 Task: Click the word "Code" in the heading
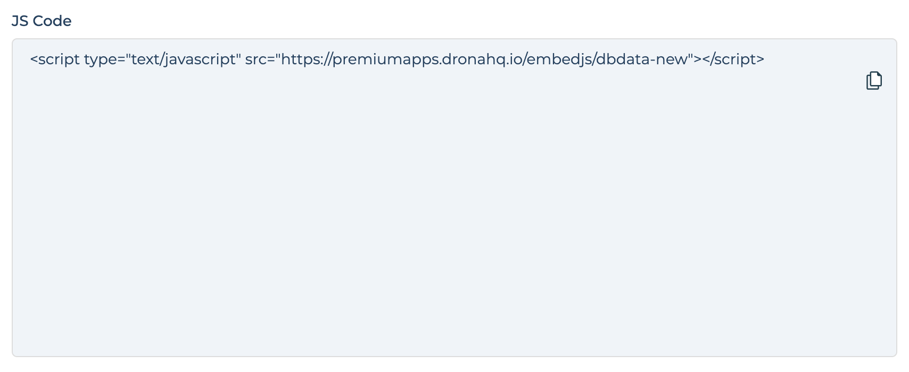52,21
